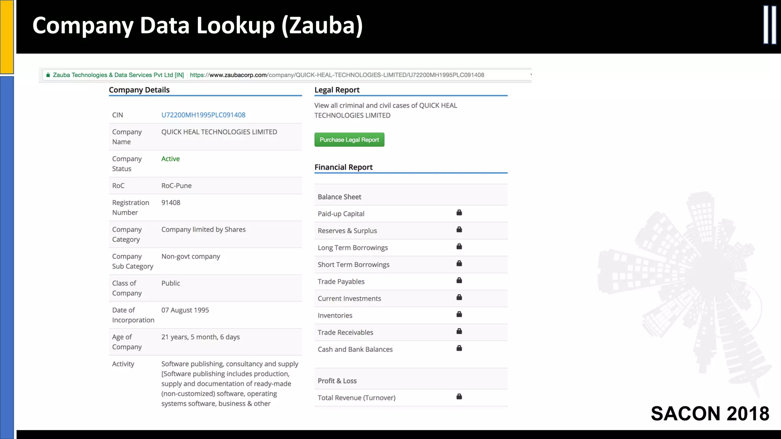Click the Company Sub Category field label
This screenshot has width=781, height=439.
tap(133, 261)
